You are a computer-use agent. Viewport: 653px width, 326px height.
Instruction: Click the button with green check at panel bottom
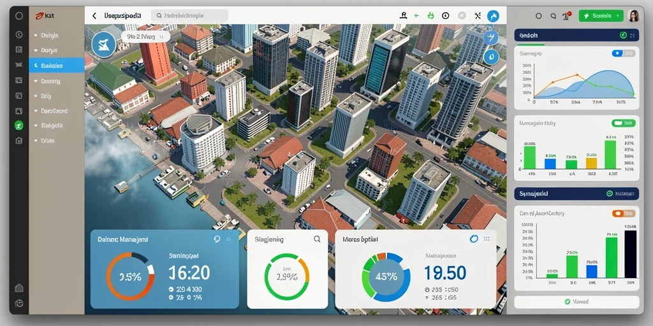576,302
